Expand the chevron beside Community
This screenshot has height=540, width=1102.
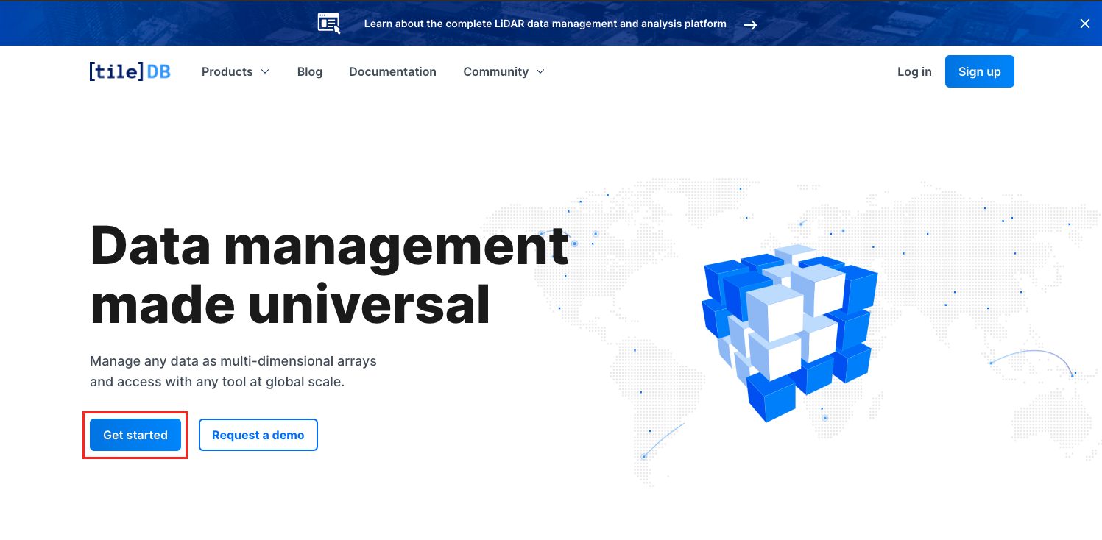pos(540,71)
